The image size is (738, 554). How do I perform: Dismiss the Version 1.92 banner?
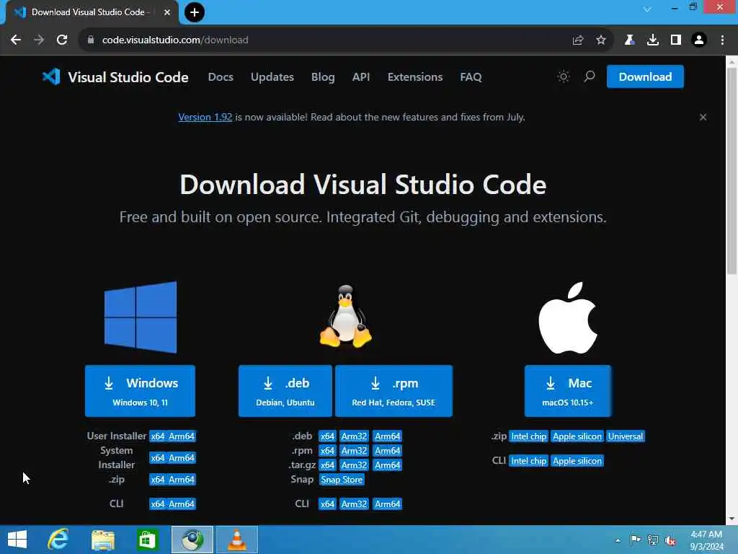703,117
